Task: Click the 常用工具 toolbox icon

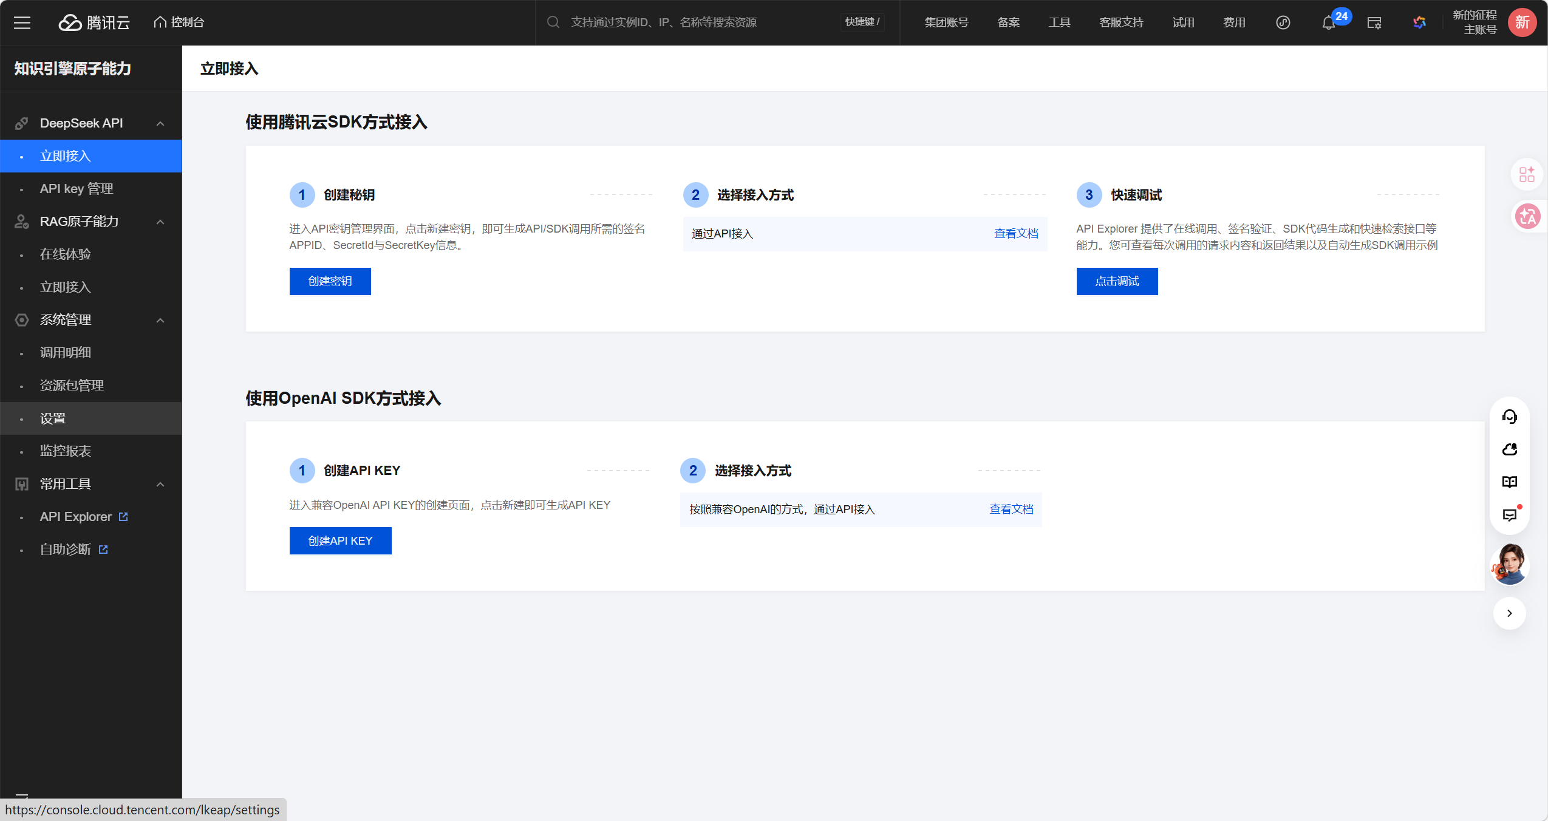Action: [x=22, y=484]
